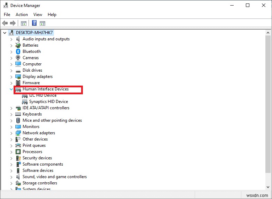
Task: Click the Display adapters icon
Action: (18, 77)
